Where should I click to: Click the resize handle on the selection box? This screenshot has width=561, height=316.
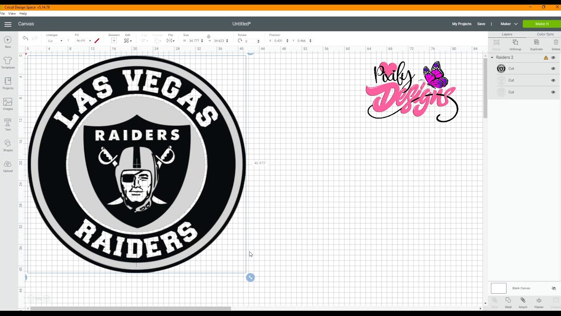pyautogui.click(x=250, y=277)
